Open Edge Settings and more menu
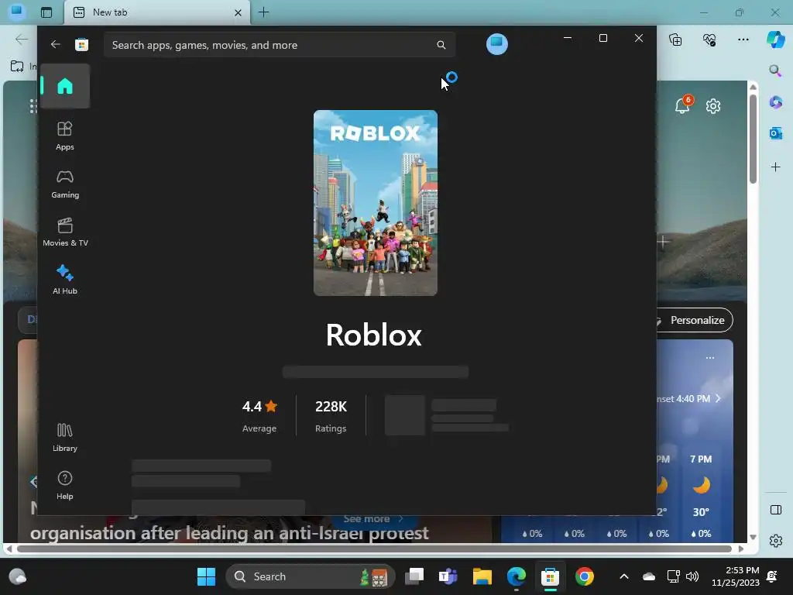 [x=743, y=40]
